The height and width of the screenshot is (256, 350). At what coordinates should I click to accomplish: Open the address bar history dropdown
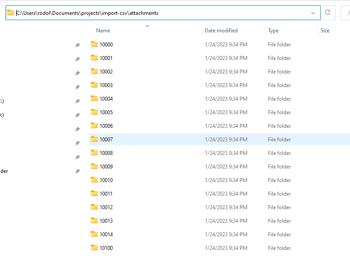313,13
